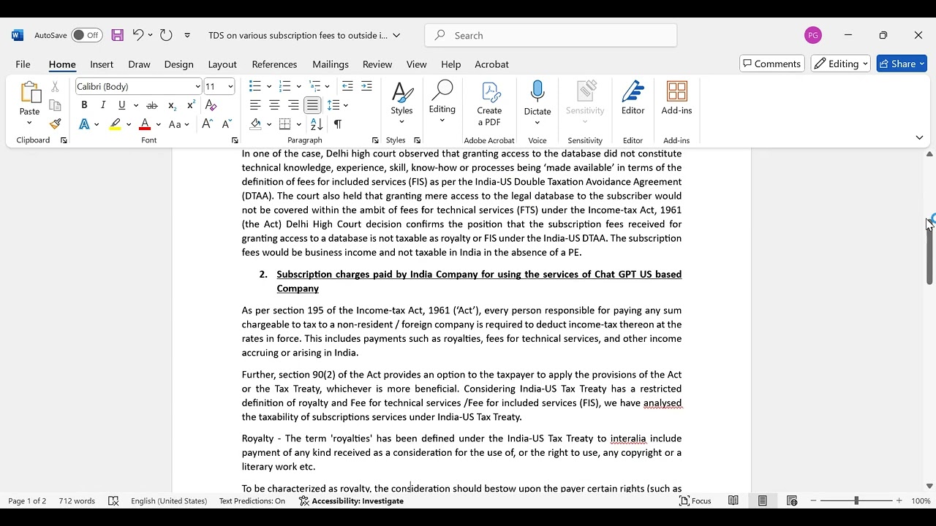This screenshot has width=936, height=526.
Task: Open the line and paragraph spacing dropdown
Action: [336, 105]
